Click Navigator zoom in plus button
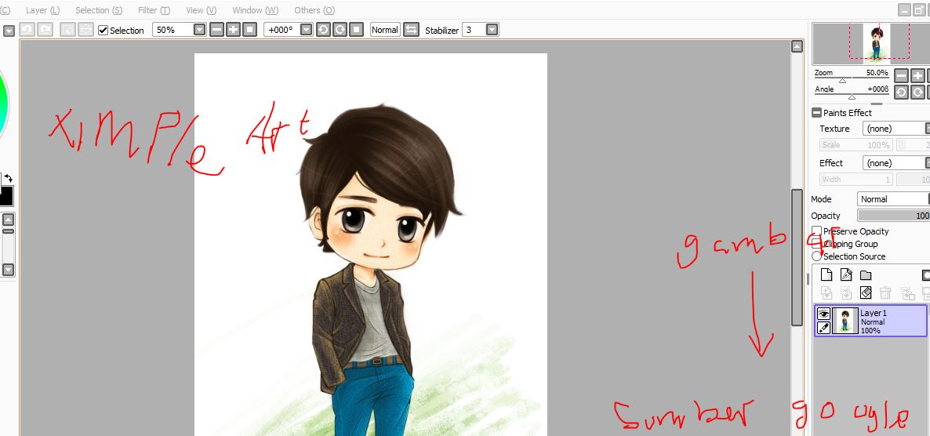 (x=917, y=76)
